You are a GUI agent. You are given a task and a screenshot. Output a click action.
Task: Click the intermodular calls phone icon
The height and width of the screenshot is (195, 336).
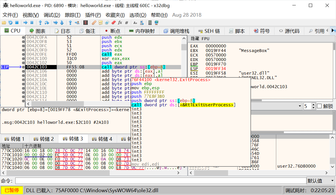click(142, 23)
